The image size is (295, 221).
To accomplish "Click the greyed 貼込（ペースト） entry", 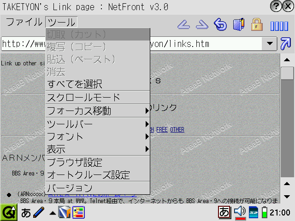I will click(x=98, y=59).
